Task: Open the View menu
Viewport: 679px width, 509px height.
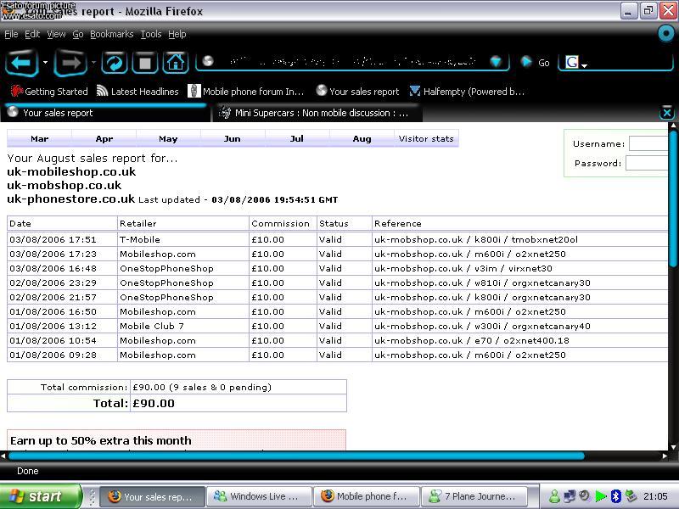Action: click(56, 34)
